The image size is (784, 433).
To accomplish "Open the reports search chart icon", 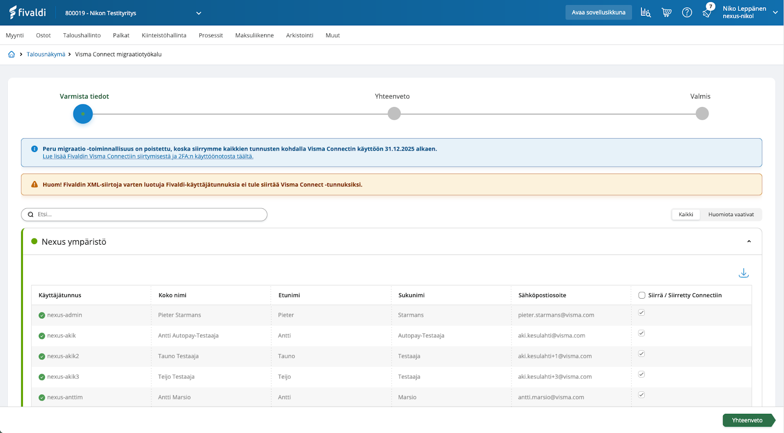I will pos(646,12).
